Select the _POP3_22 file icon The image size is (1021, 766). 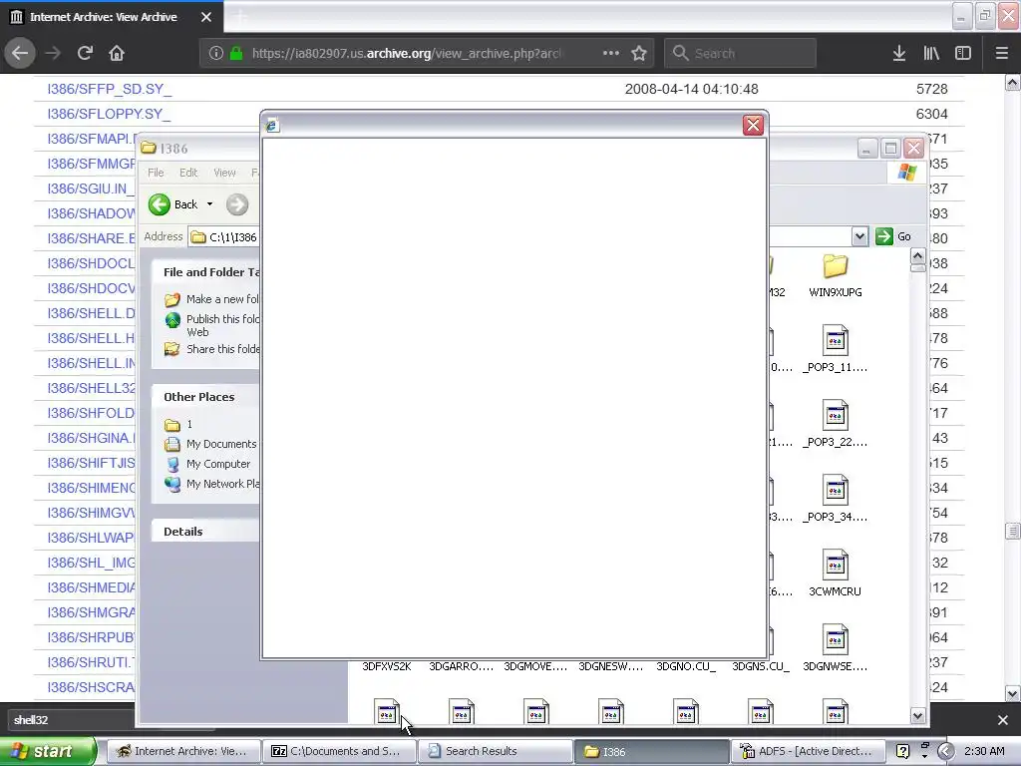836,416
